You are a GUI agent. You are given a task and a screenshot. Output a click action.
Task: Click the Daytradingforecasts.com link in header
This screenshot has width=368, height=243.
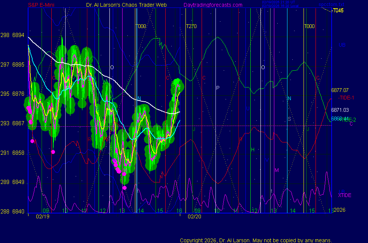click(212, 5)
